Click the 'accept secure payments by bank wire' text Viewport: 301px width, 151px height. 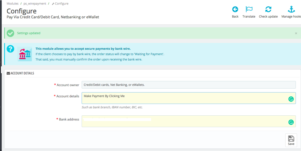pos(83,49)
